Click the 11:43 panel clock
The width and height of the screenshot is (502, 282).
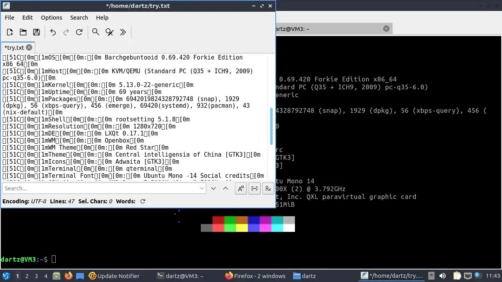(x=493, y=276)
